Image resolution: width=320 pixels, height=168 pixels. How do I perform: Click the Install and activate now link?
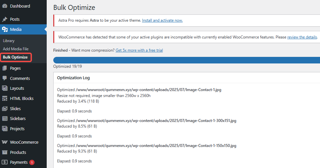(162, 20)
